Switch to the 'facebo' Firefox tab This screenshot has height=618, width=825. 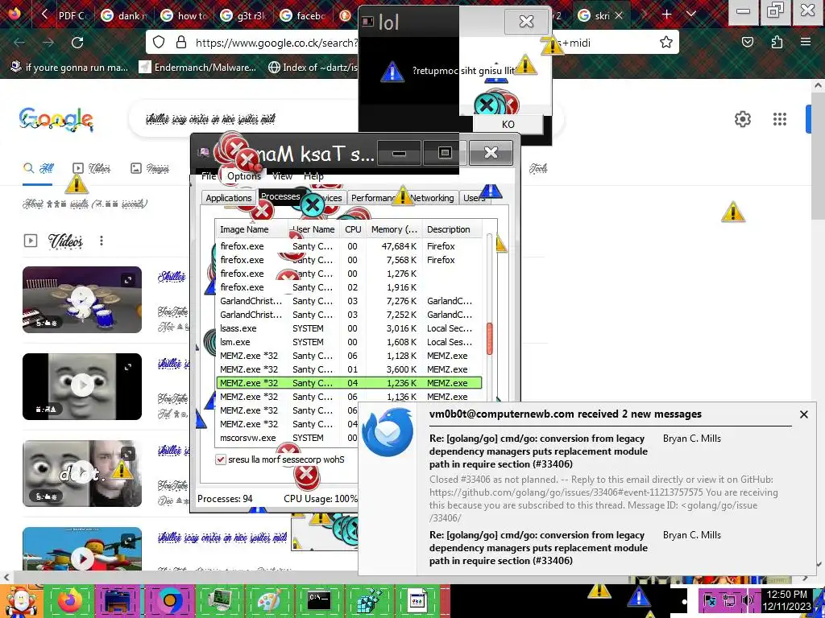[304, 15]
